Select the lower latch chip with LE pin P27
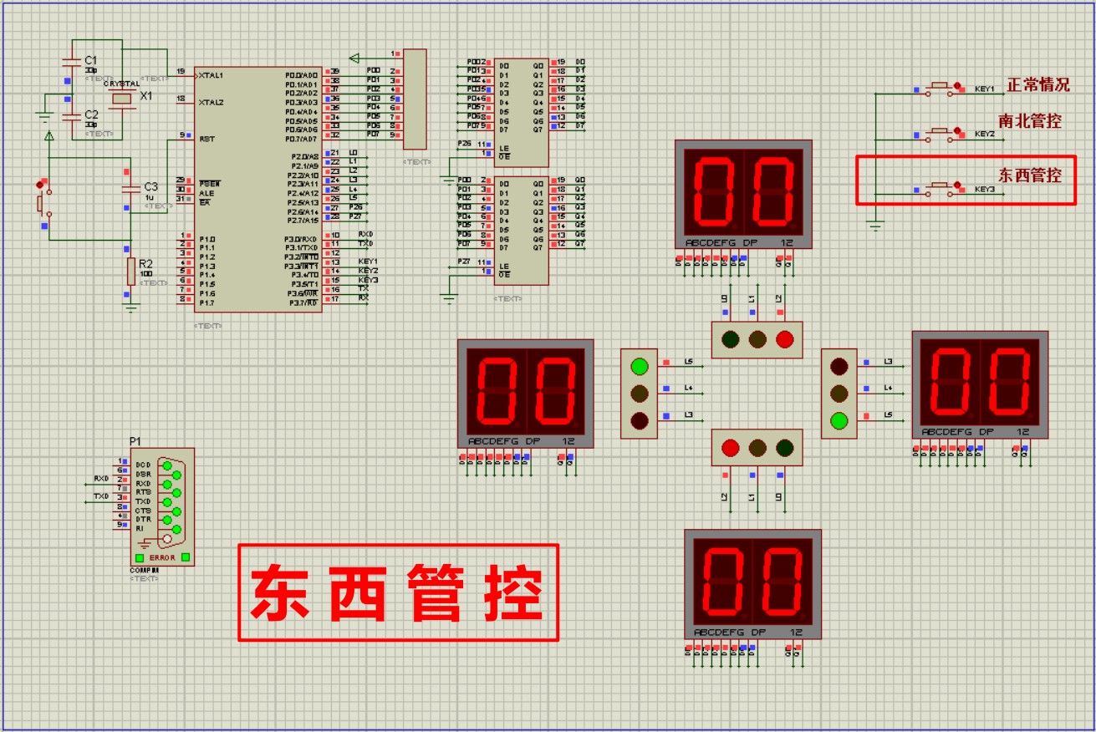Screen dimensions: 1096x732 521,231
